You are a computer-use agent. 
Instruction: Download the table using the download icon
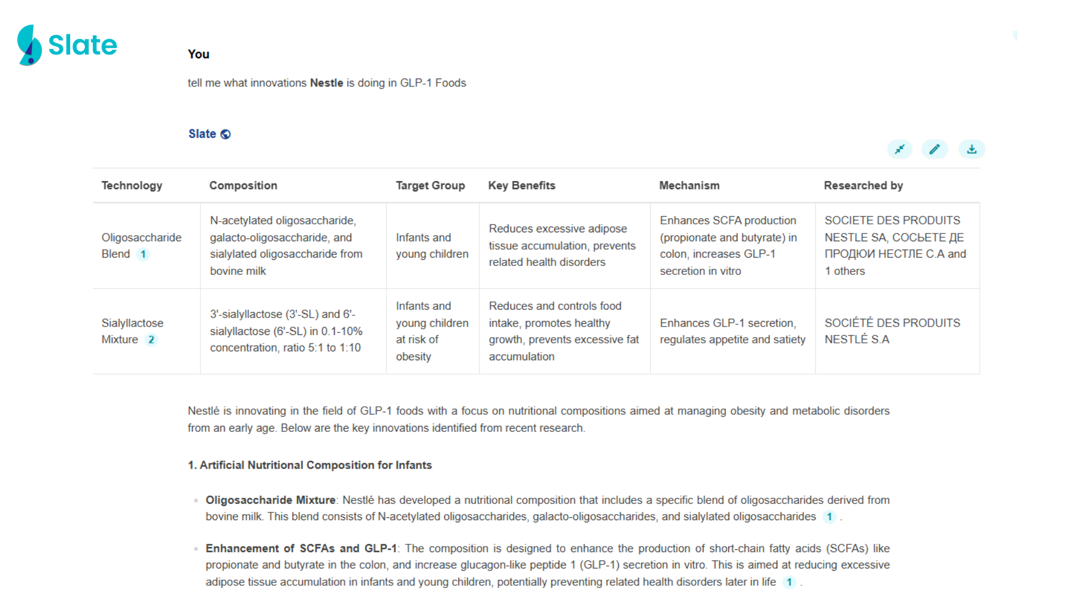(972, 149)
